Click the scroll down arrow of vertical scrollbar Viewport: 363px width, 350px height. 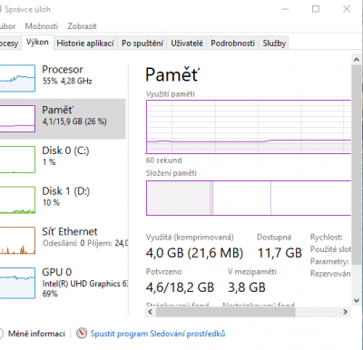tap(357, 300)
